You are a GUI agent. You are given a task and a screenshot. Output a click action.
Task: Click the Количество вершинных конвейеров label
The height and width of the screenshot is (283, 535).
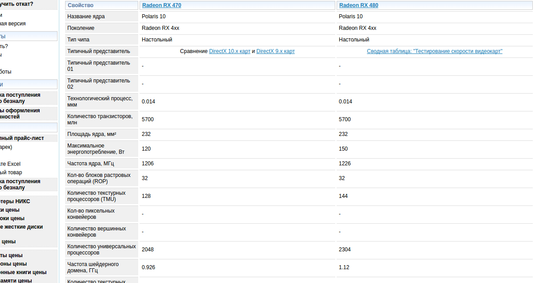pyautogui.click(x=97, y=232)
